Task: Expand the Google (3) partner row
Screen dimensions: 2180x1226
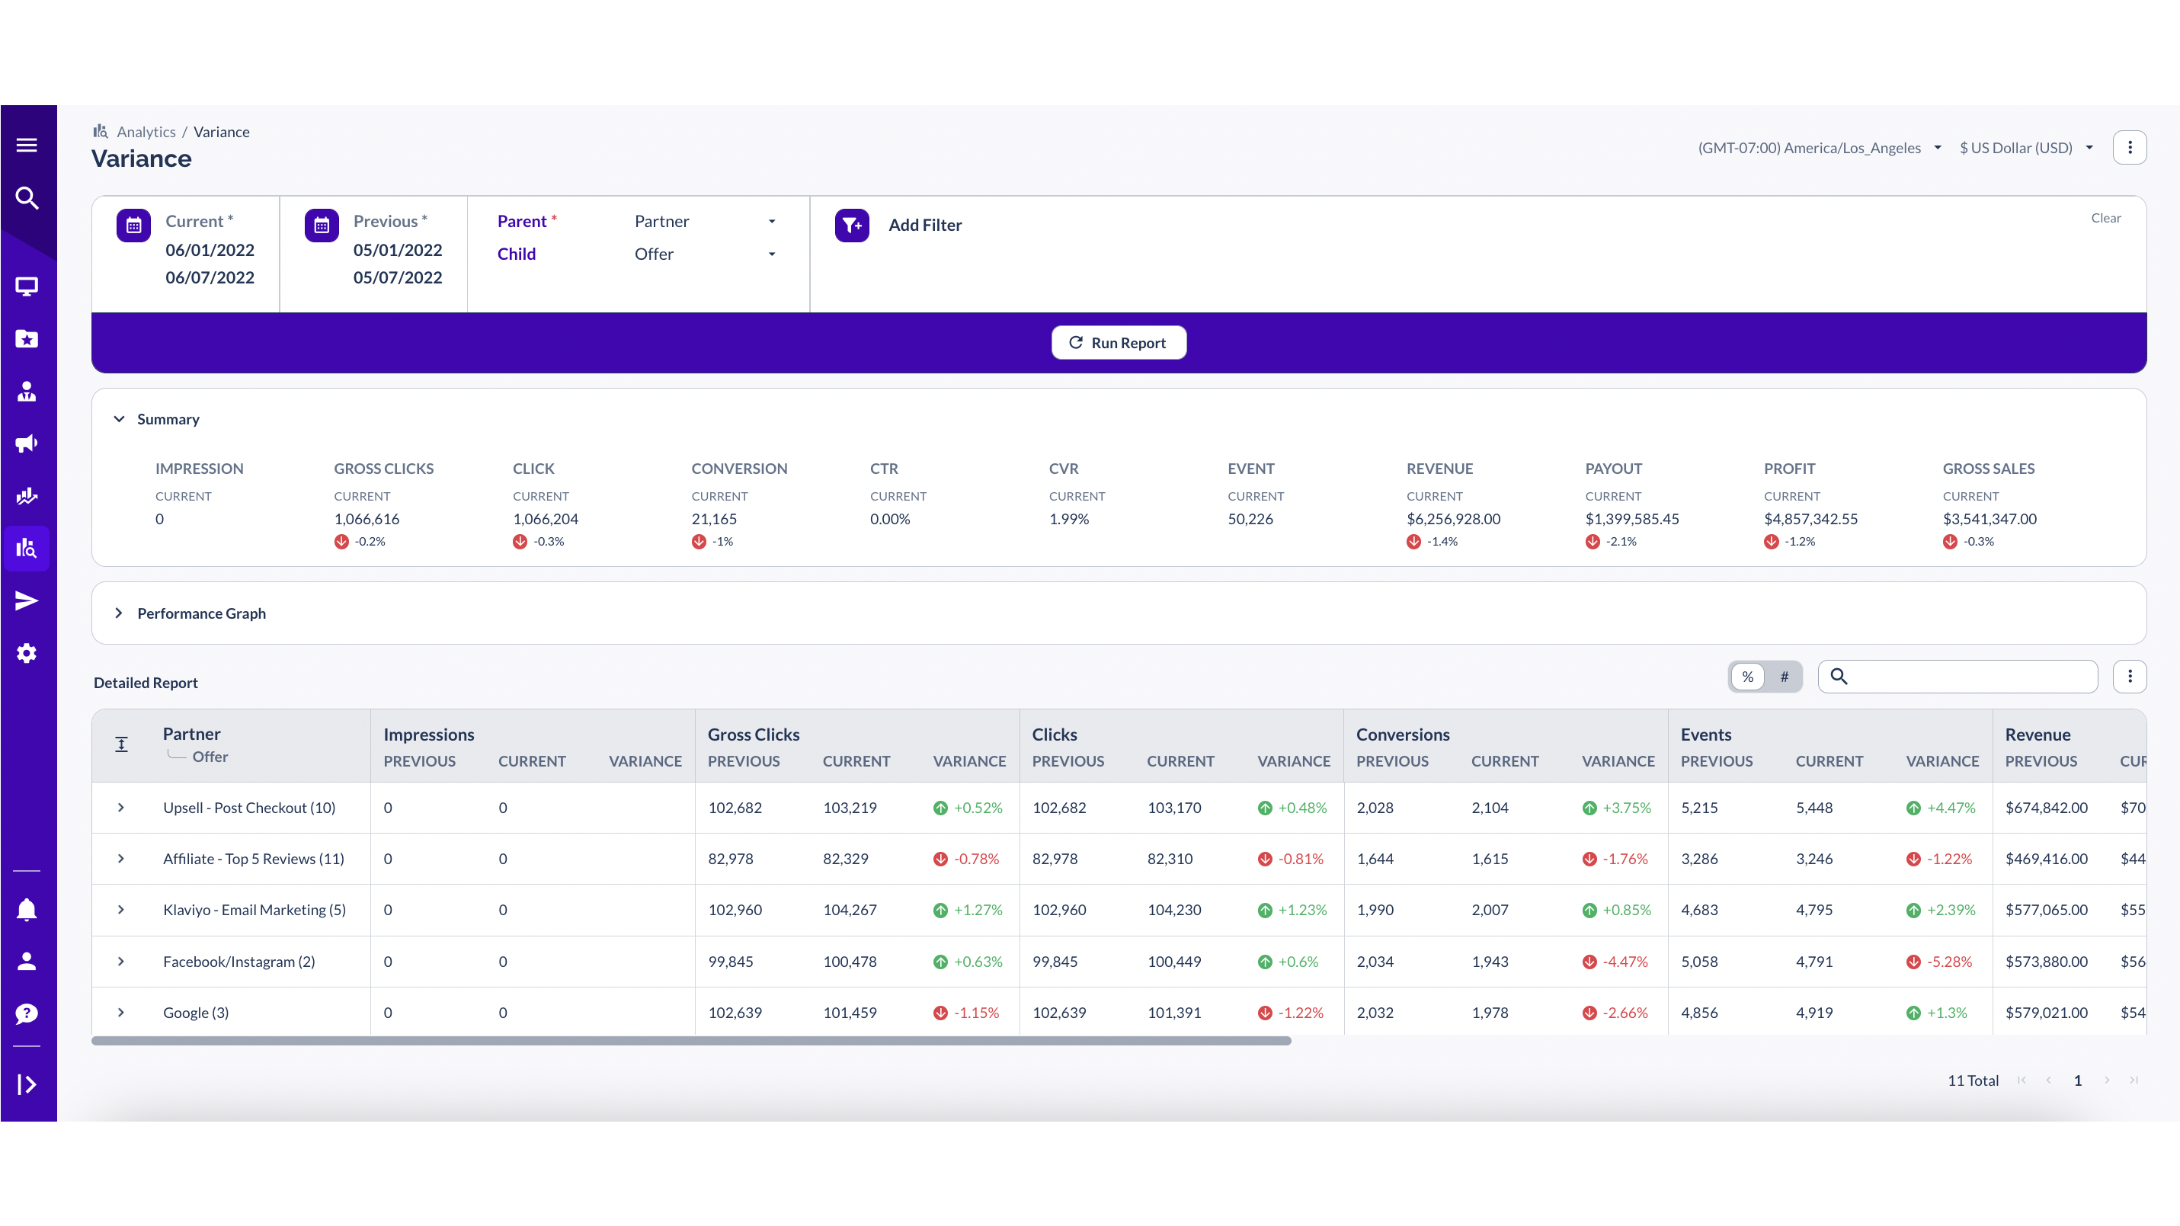Action: (x=121, y=1012)
